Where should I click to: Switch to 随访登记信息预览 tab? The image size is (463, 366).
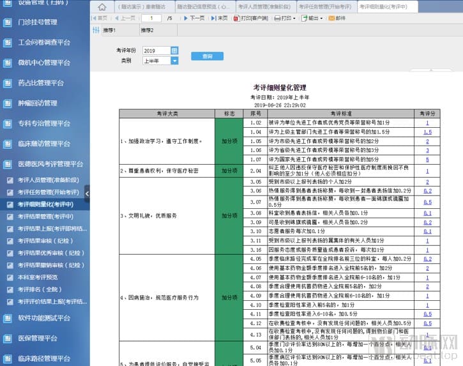(x=206, y=7)
